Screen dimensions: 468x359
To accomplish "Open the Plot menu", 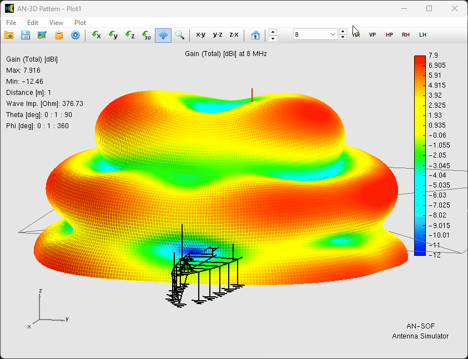I will (80, 23).
